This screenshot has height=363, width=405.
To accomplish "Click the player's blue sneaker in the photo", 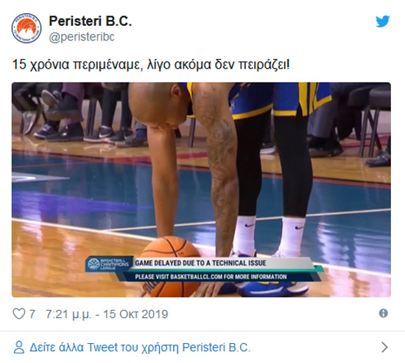I will [x=274, y=288].
